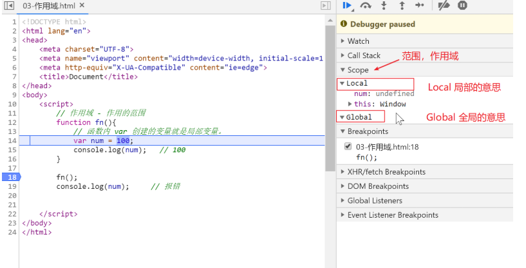This screenshot has width=526, height=268.
Task: Click line number 19 in gutter
Action: 12,186
